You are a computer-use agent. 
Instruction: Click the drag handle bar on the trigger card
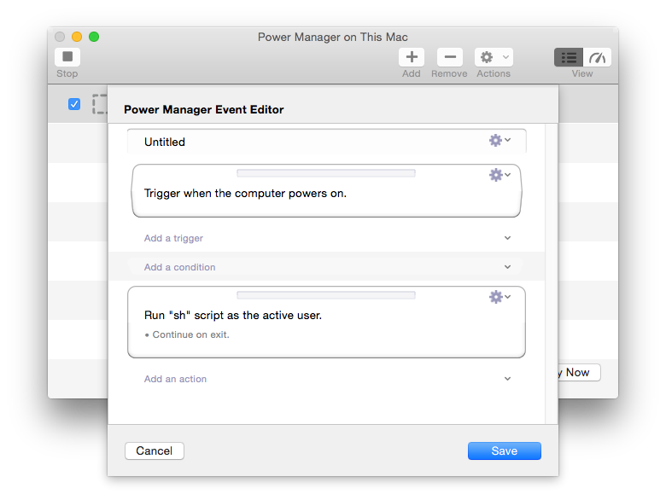tap(326, 173)
